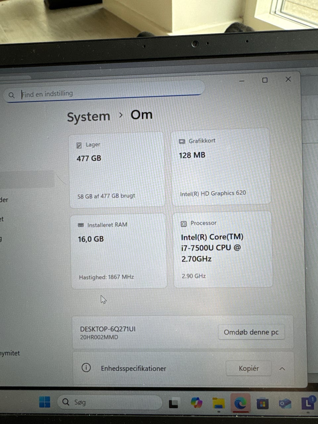The image size is (318, 424).
Task: Click the Lager storage icon
Action: coord(79,145)
